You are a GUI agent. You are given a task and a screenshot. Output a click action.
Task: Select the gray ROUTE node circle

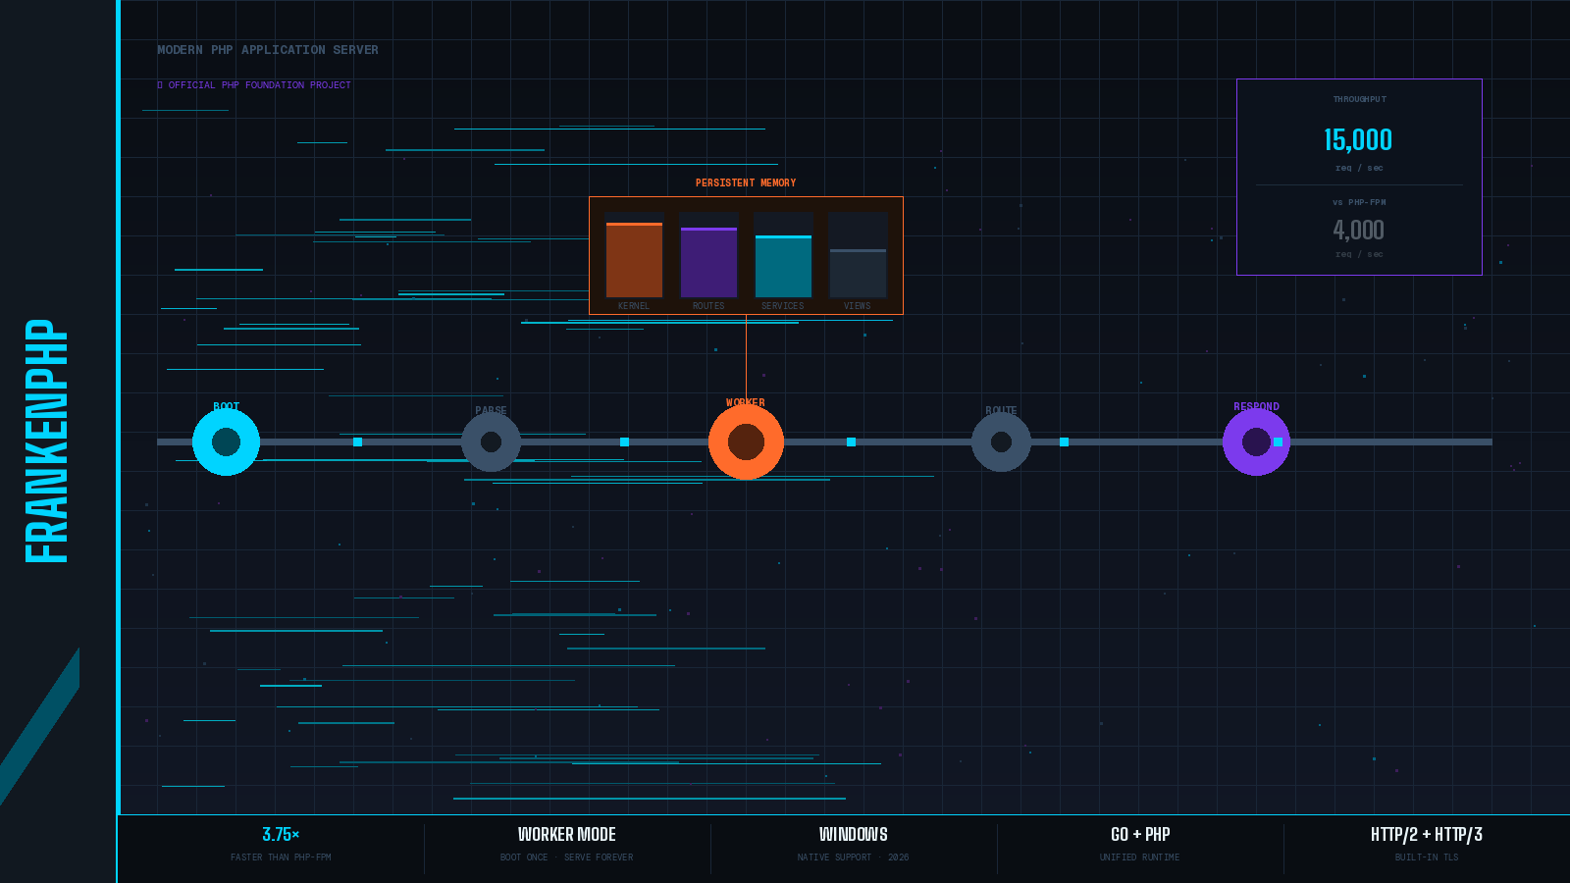[x=1001, y=441]
